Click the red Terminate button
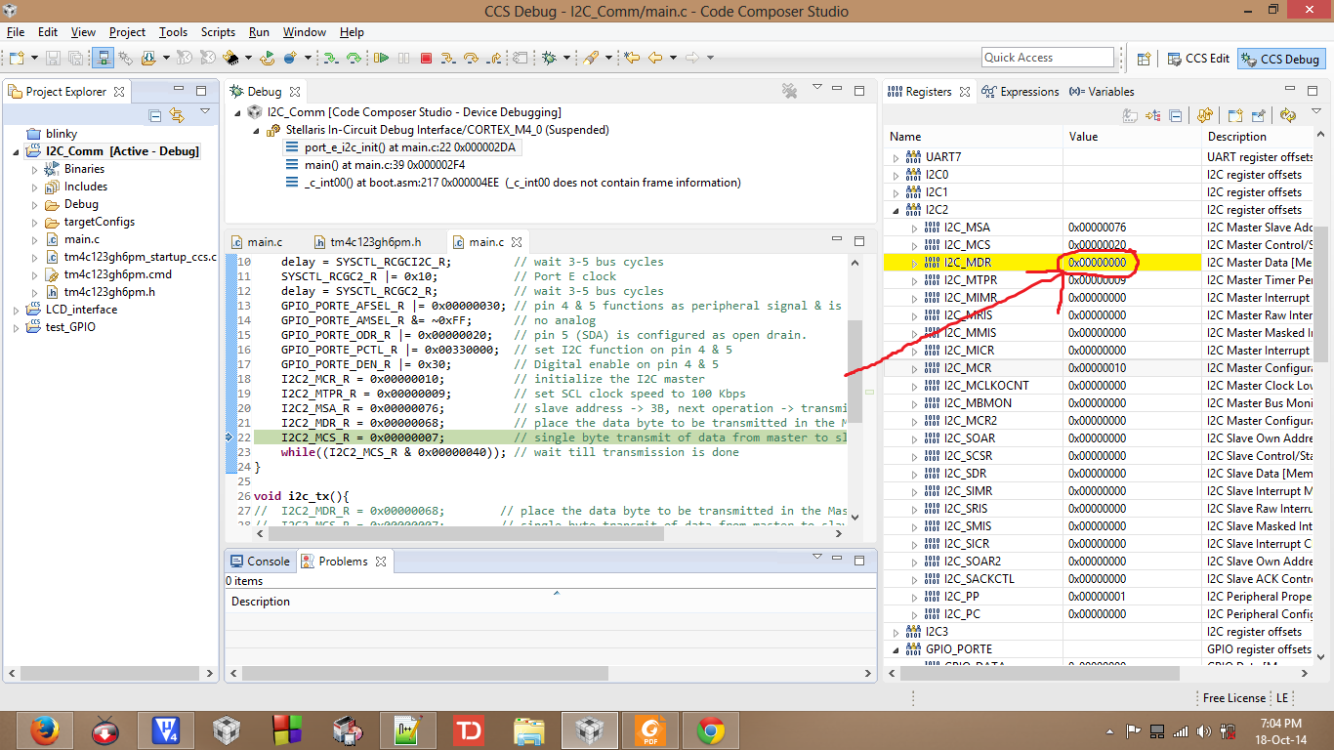Viewport: 1334px width, 750px height. pos(426,59)
